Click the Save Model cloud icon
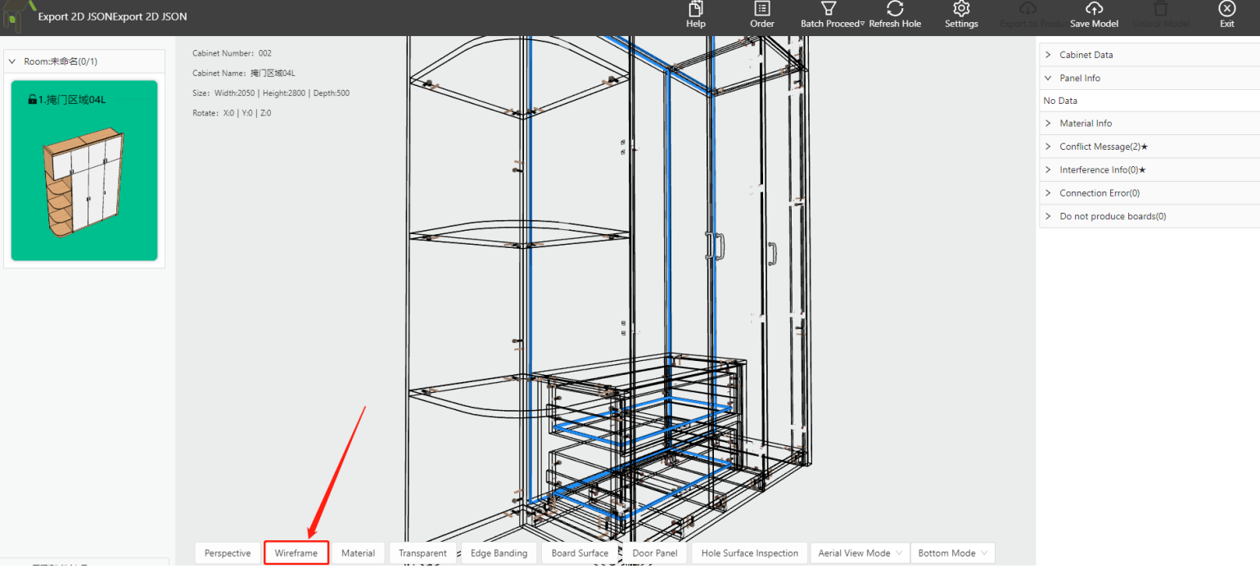 (x=1094, y=10)
